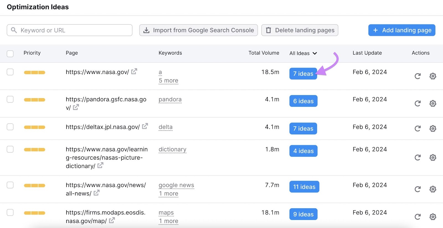Open external link icon beside deltax.jpl.nasa.gov
This screenshot has width=443, height=228.
[x=145, y=126]
